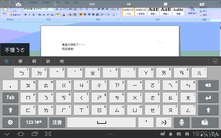The image size is (221, 138).
Task: Open the font size dropdown
Action: point(53,9)
